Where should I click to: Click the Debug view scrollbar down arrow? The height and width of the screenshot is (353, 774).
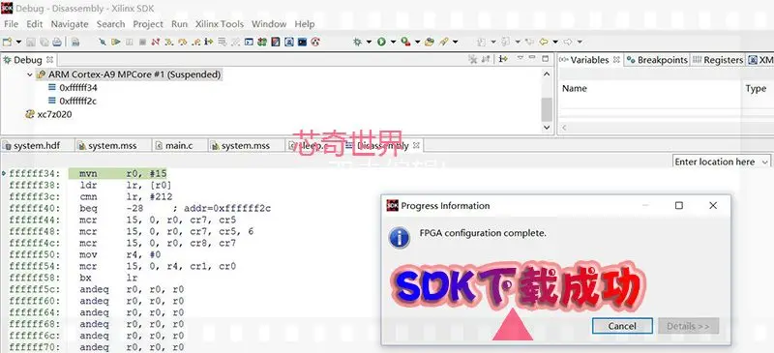point(547,127)
